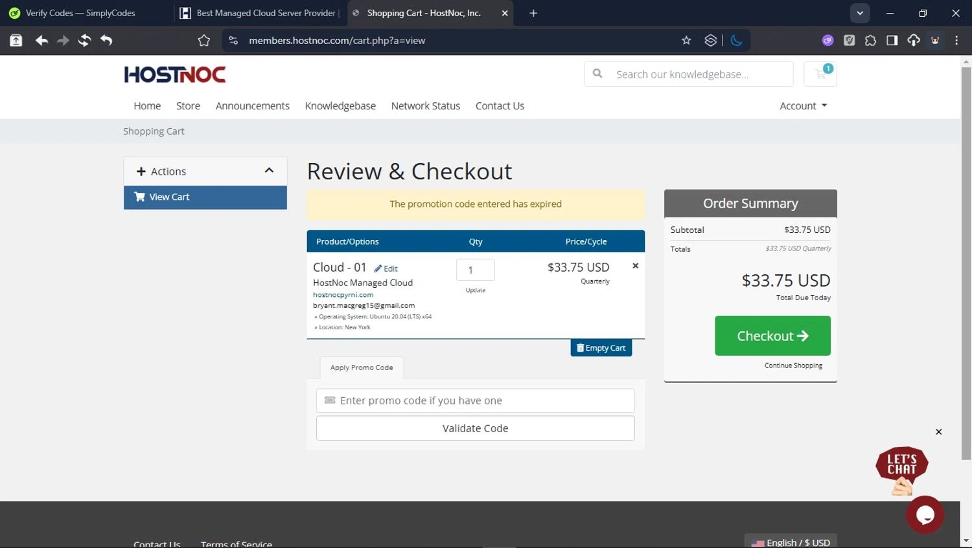Close the Shopping Cart browser tab
This screenshot has width=972, height=548.
click(504, 13)
